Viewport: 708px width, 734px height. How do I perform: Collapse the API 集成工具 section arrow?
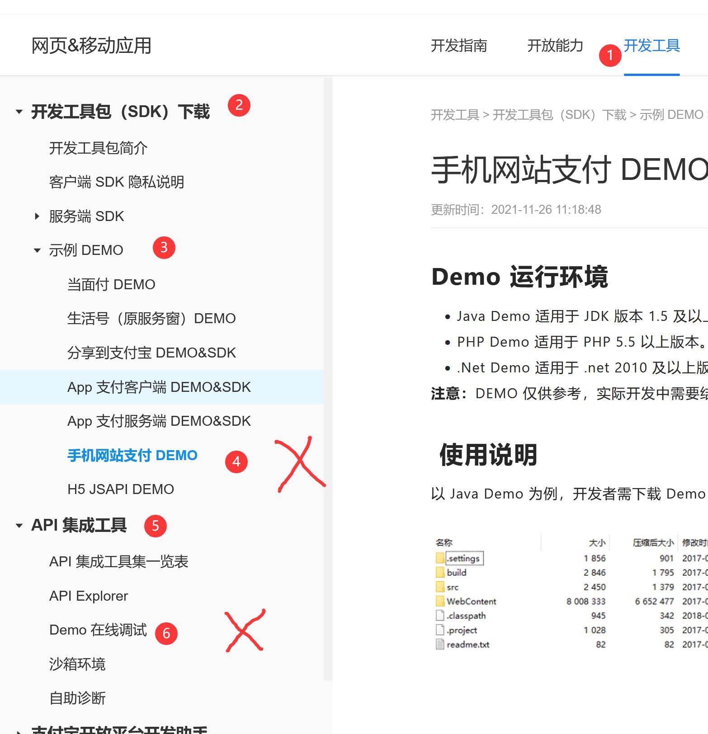19,526
